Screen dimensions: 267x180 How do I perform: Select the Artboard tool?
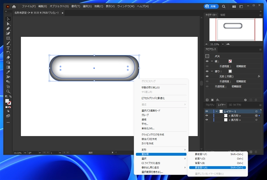coord(8,86)
